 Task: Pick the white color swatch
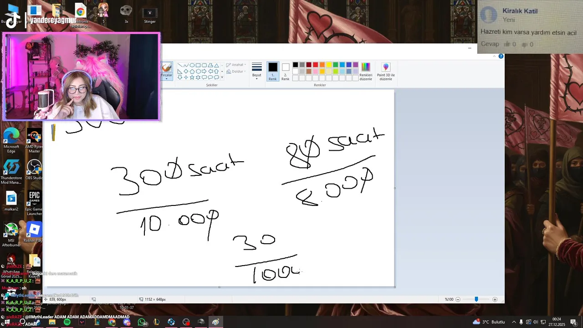pos(295,72)
